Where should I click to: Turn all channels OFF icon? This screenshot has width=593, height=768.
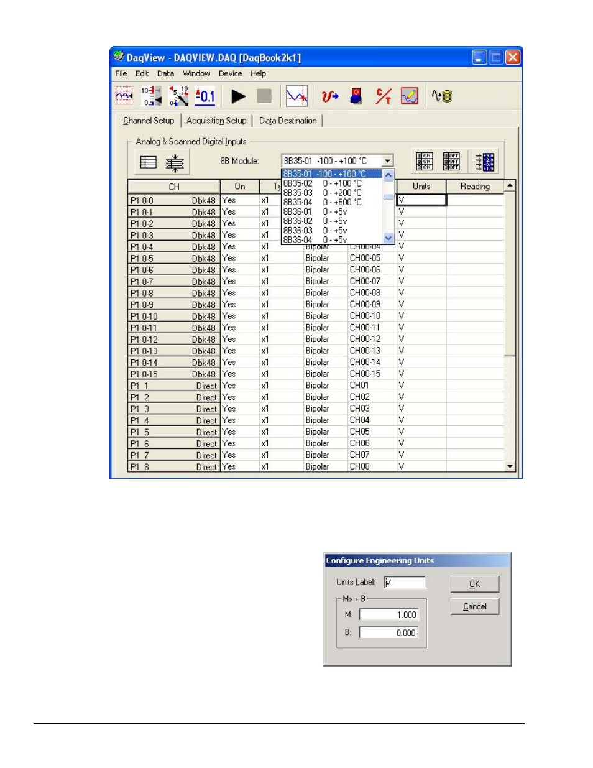(x=451, y=162)
